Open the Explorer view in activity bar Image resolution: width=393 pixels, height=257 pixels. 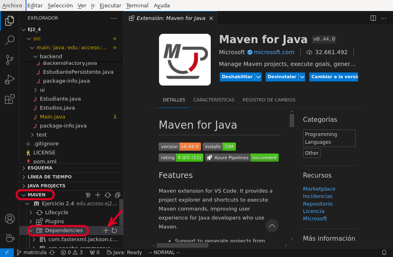pos(9,21)
